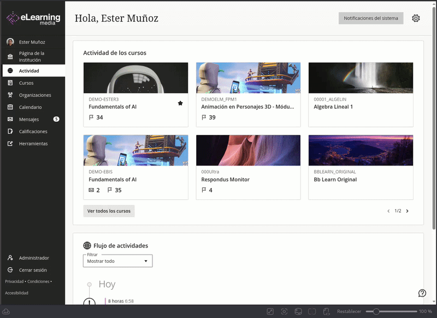This screenshot has height=318, width=437.
Task: Click flag count 35 on DEMO-EBIS card
Action: point(115,190)
